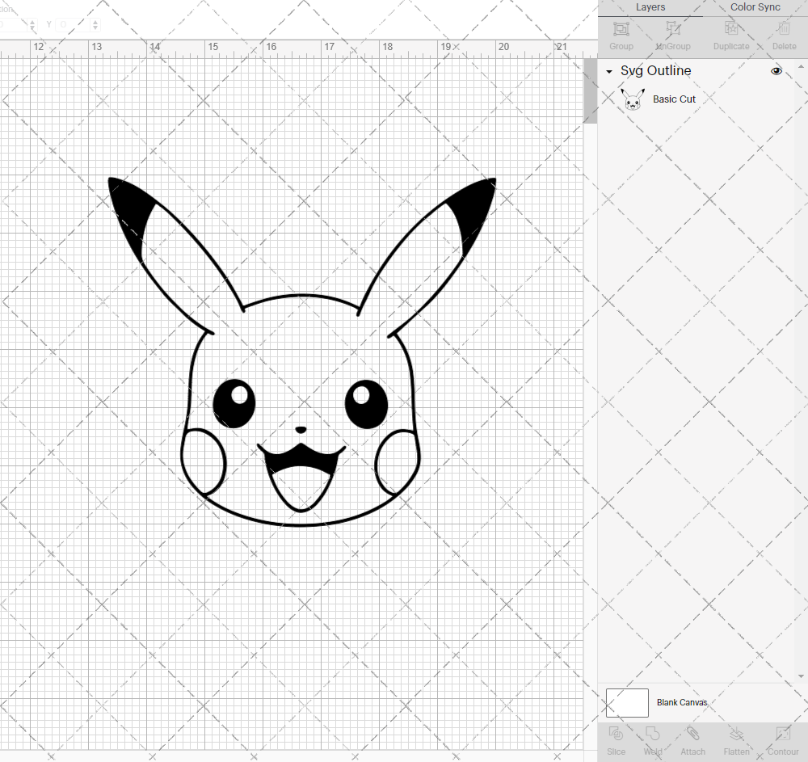Click the Weld tool icon

click(x=652, y=733)
